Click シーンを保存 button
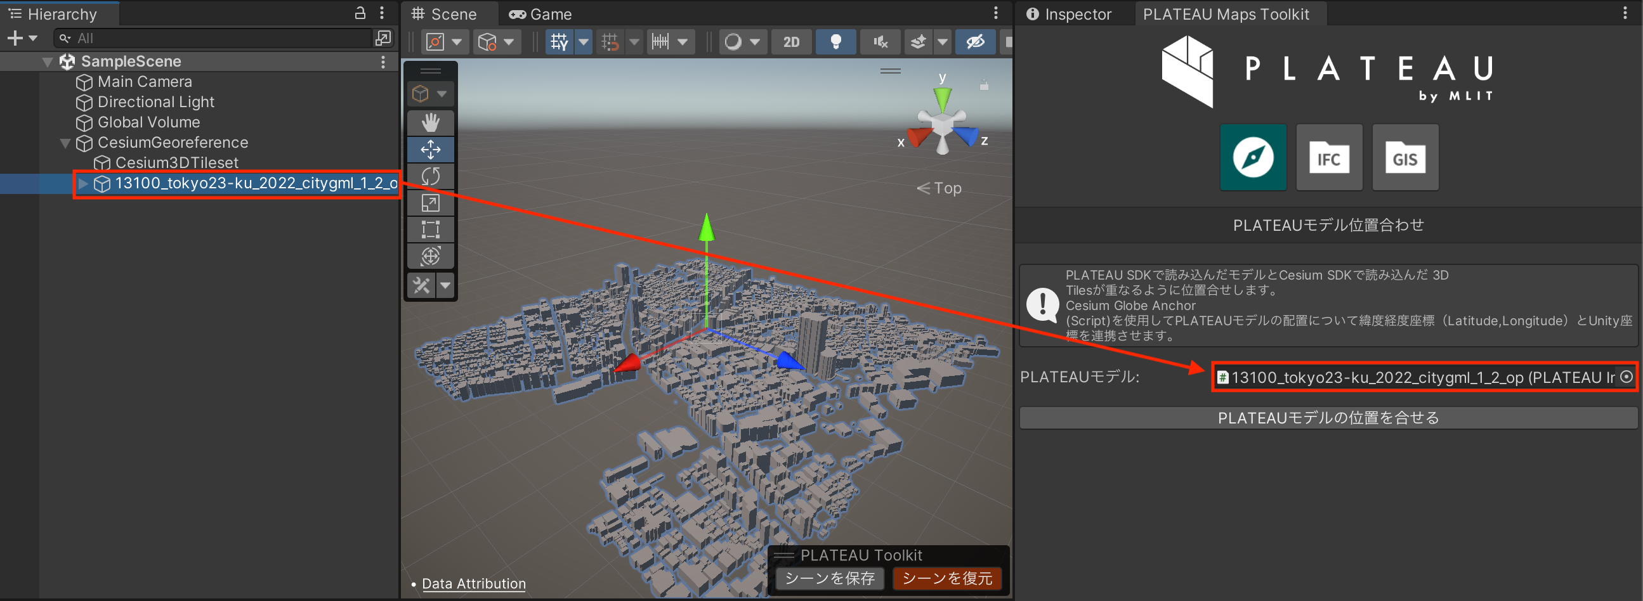1643x601 pixels. tap(829, 578)
